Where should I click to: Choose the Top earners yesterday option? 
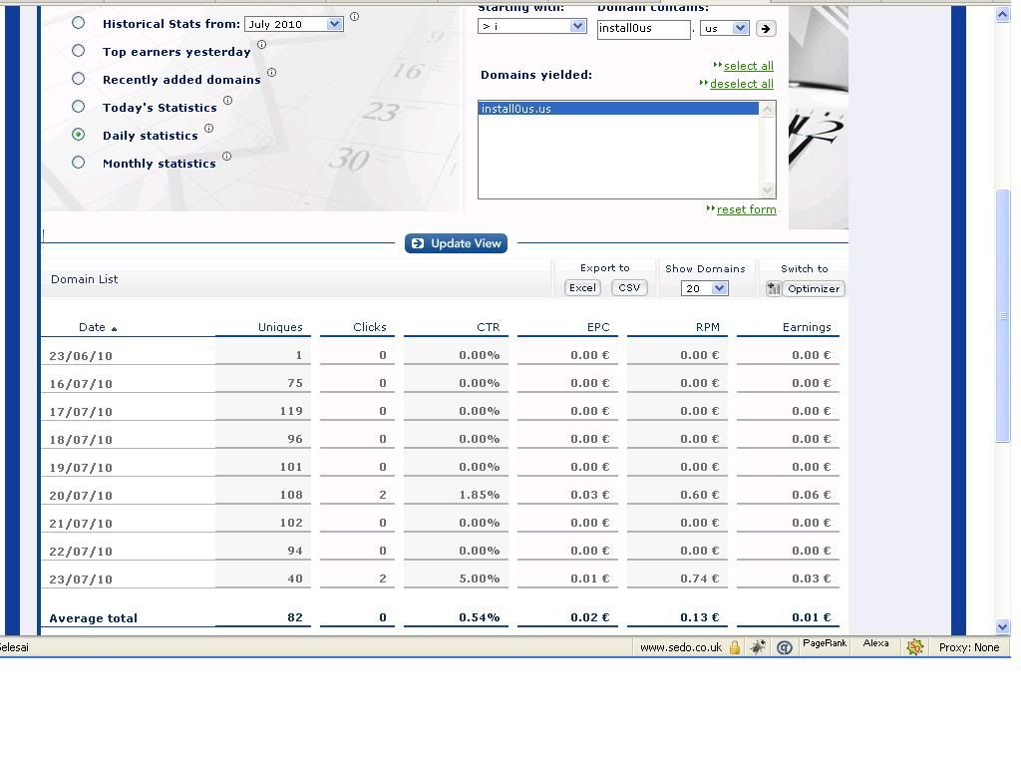click(x=79, y=51)
